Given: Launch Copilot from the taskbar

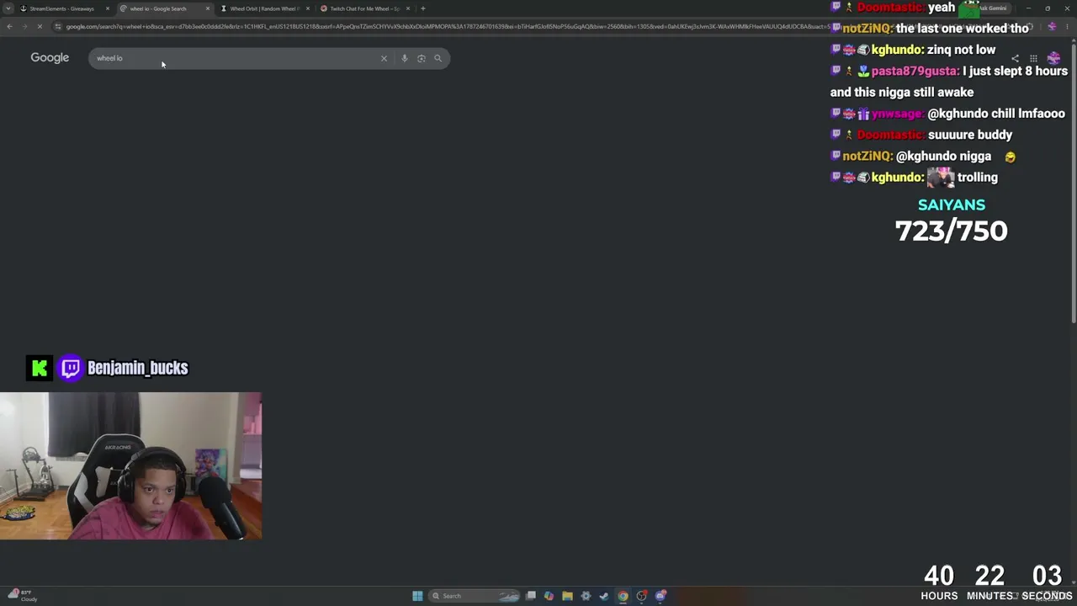Looking at the screenshot, I should [x=549, y=596].
